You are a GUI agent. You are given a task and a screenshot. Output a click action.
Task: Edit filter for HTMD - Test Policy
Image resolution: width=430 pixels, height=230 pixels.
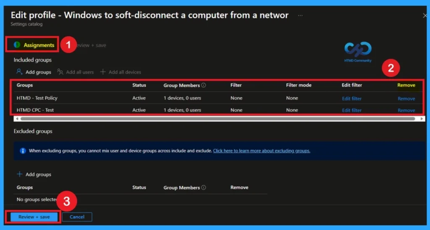(351, 98)
